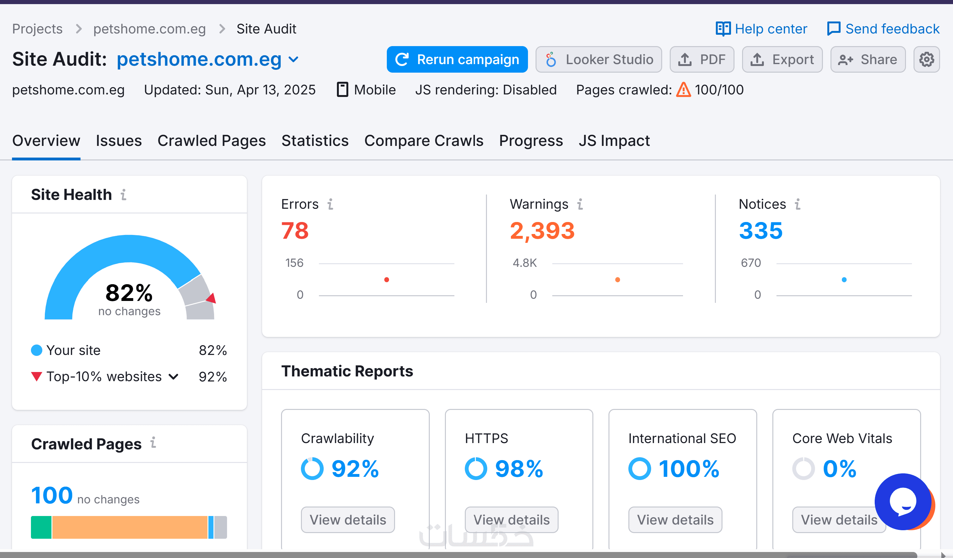953x558 pixels.
Task: Click the Rerun campaign button
Action: coord(457,59)
